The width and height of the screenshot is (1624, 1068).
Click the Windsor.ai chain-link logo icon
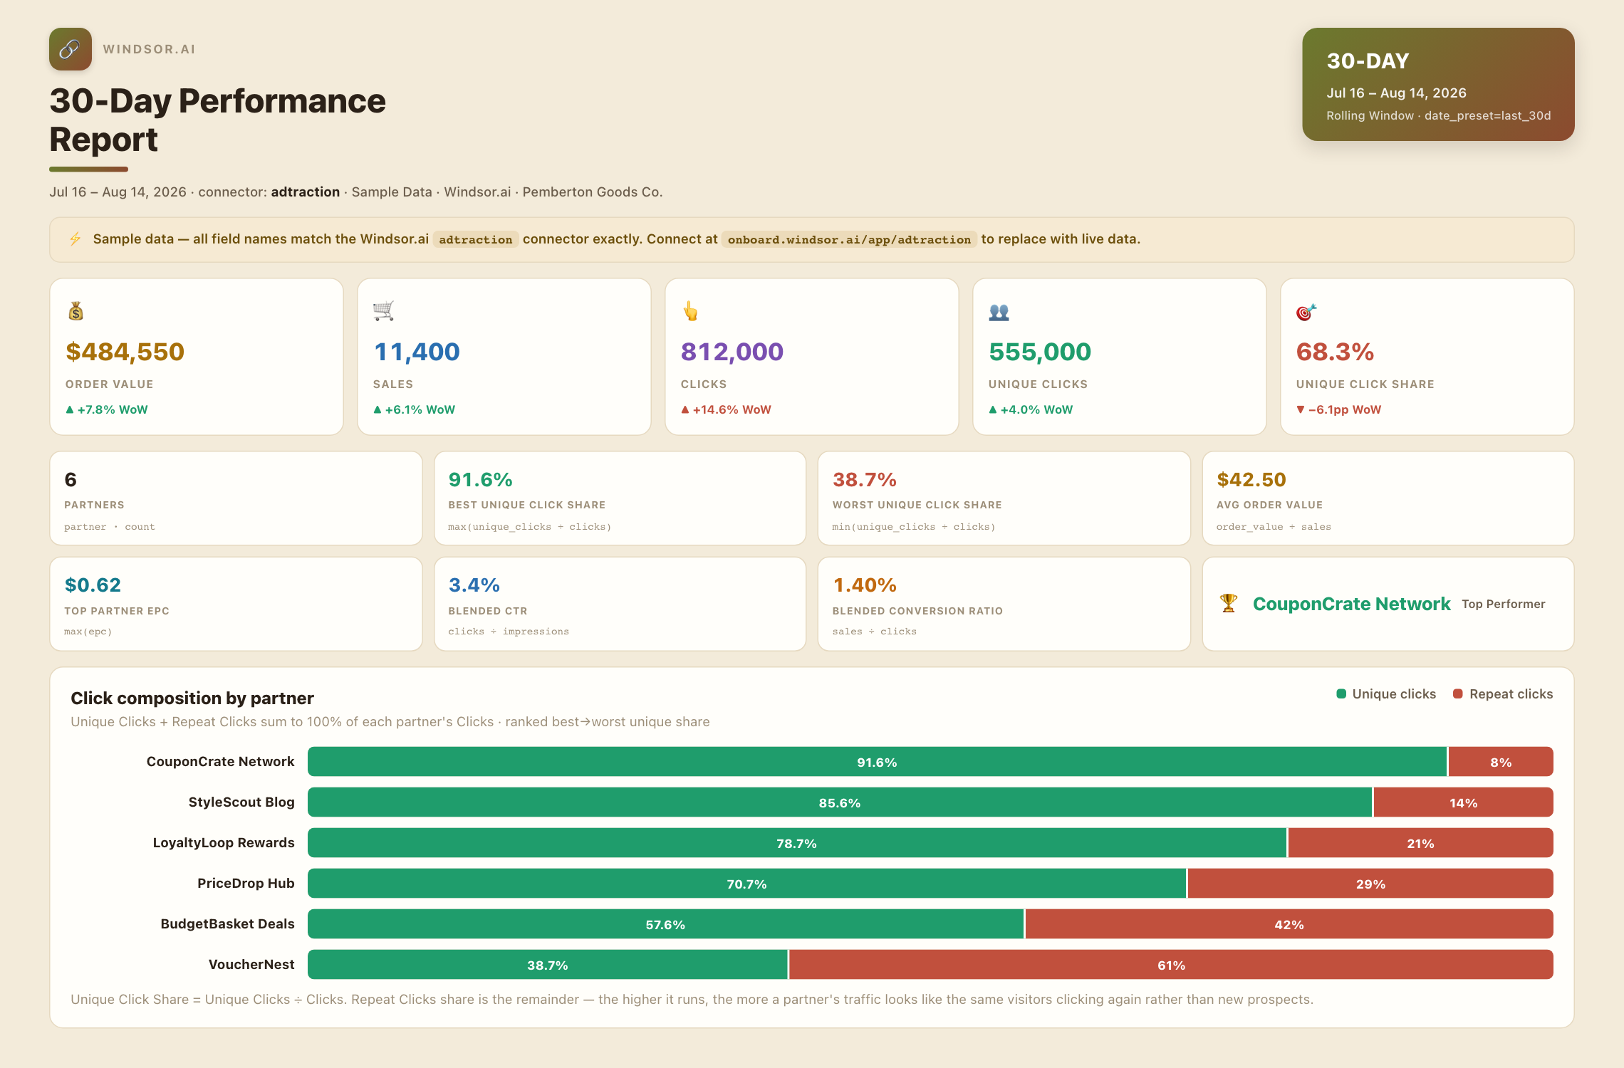[71, 49]
